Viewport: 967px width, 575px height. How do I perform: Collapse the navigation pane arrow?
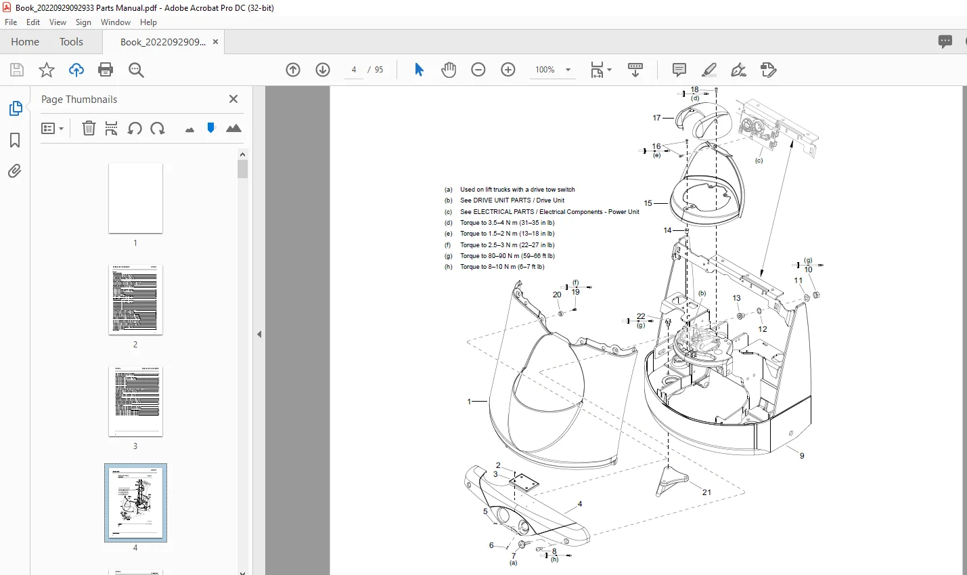(259, 334)
